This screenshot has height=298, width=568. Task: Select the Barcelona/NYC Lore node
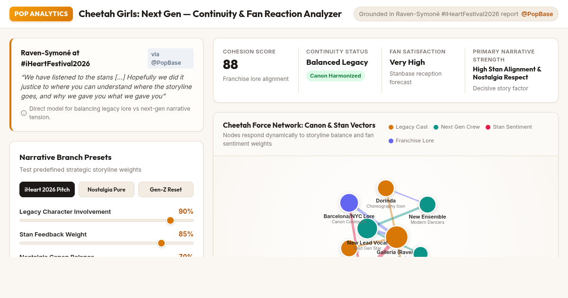(x=349, y=203)
